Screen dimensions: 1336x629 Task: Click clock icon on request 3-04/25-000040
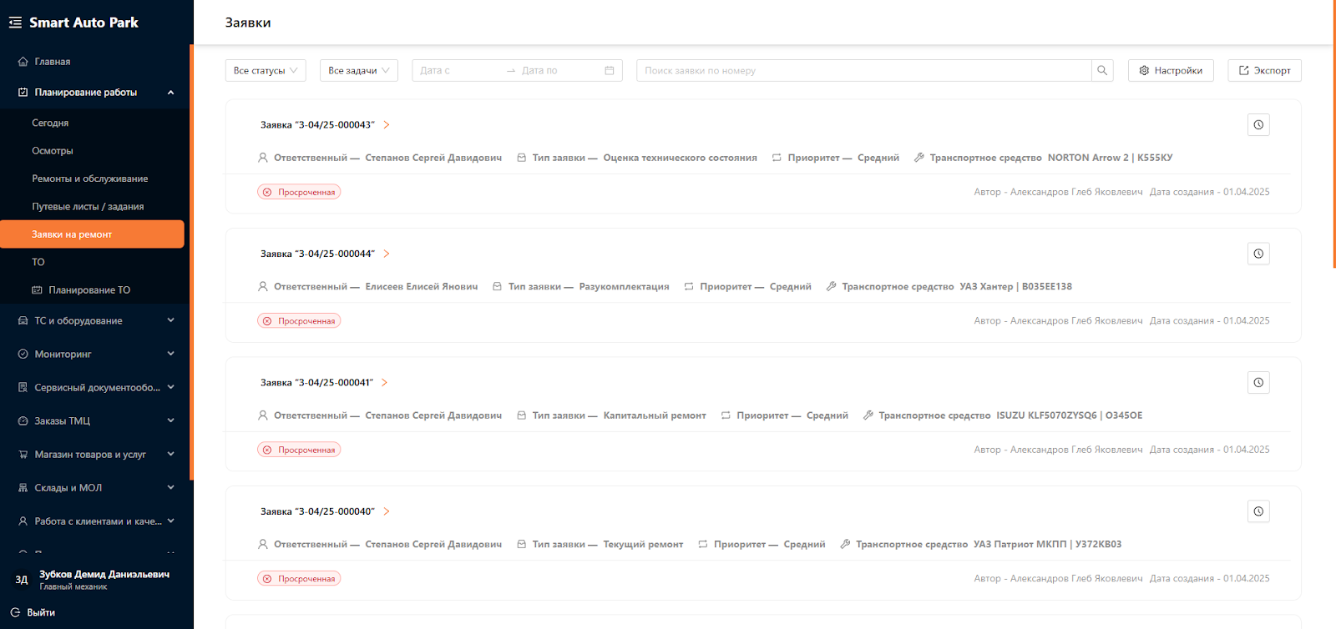tap(1258, 511)
